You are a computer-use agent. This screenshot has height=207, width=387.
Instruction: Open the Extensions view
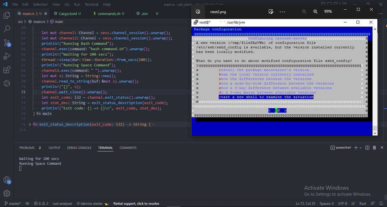[x=7, y=70]
